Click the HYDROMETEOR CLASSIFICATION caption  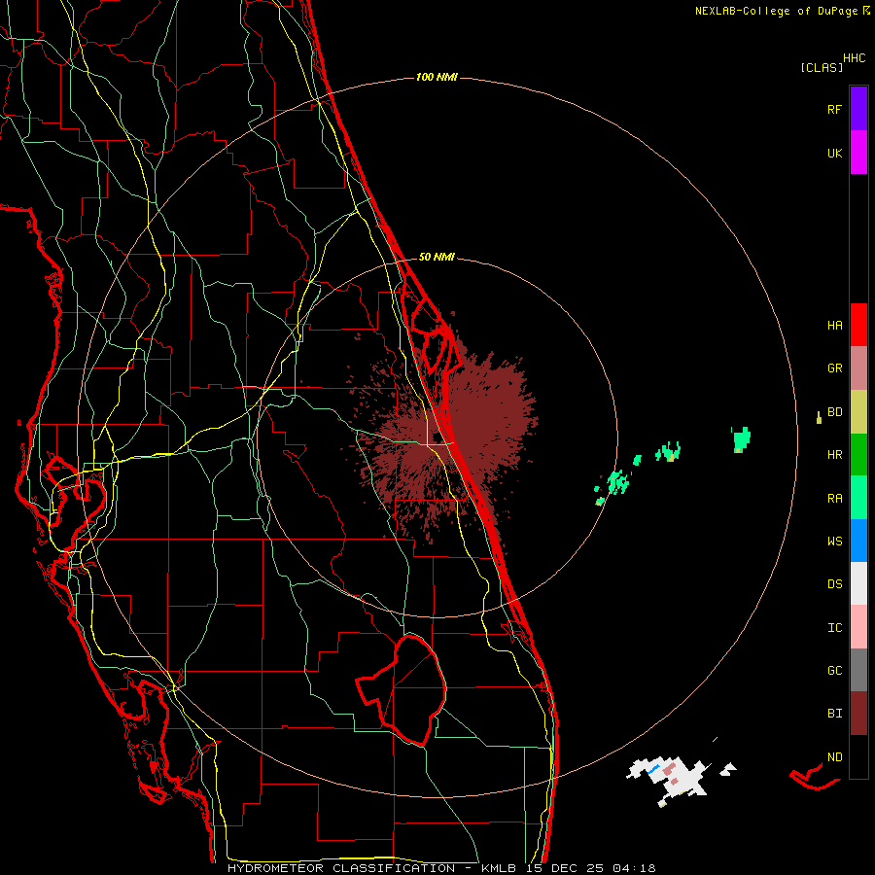tap(341, 868)
